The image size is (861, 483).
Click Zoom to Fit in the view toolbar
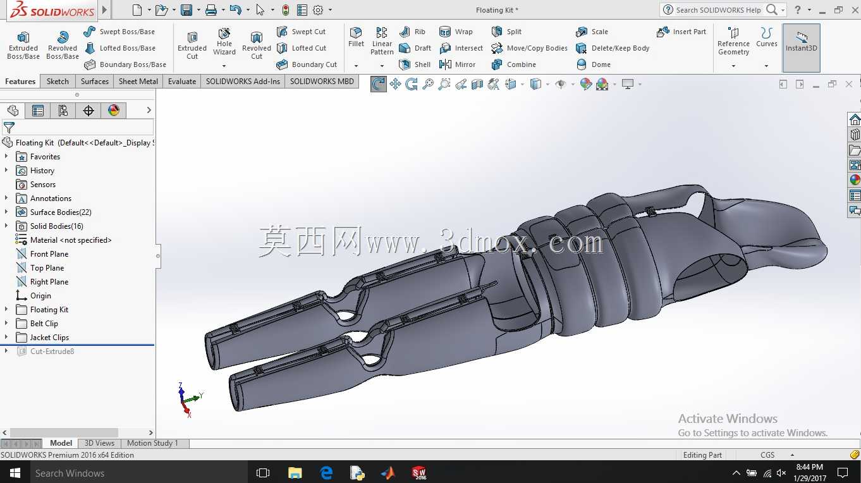coord(428,84)
